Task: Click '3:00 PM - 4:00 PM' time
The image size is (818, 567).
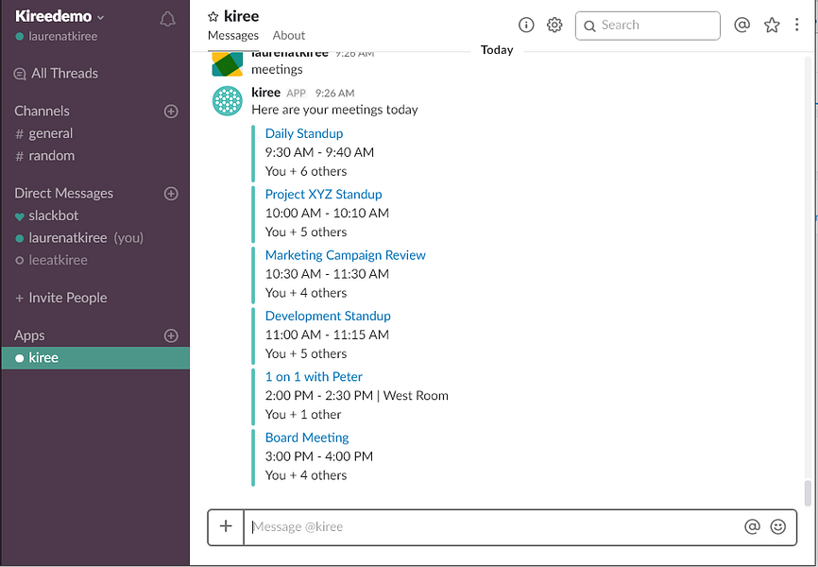Action: click(318, 456)
